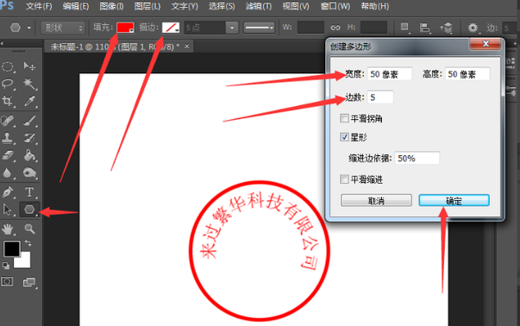Open the 窗口(W) menu
520x326 pixels.
coord(335,6)
